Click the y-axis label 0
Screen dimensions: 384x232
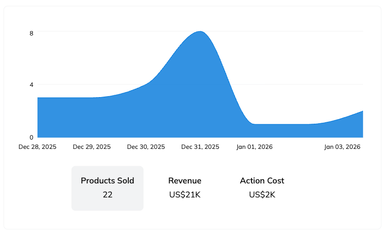point(31,137)
